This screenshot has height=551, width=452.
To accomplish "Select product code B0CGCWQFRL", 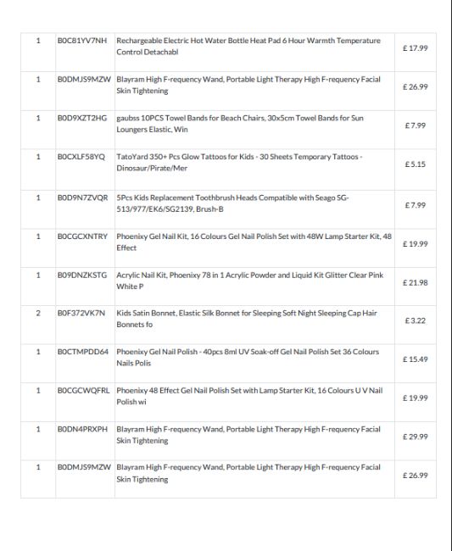I will (x=83, y=391).
